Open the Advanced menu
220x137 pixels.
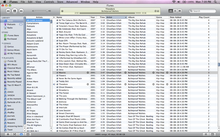point(72,2)
